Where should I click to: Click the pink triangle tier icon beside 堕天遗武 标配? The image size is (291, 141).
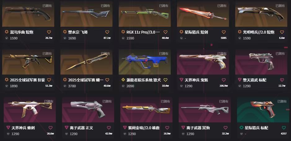point(240,80)
